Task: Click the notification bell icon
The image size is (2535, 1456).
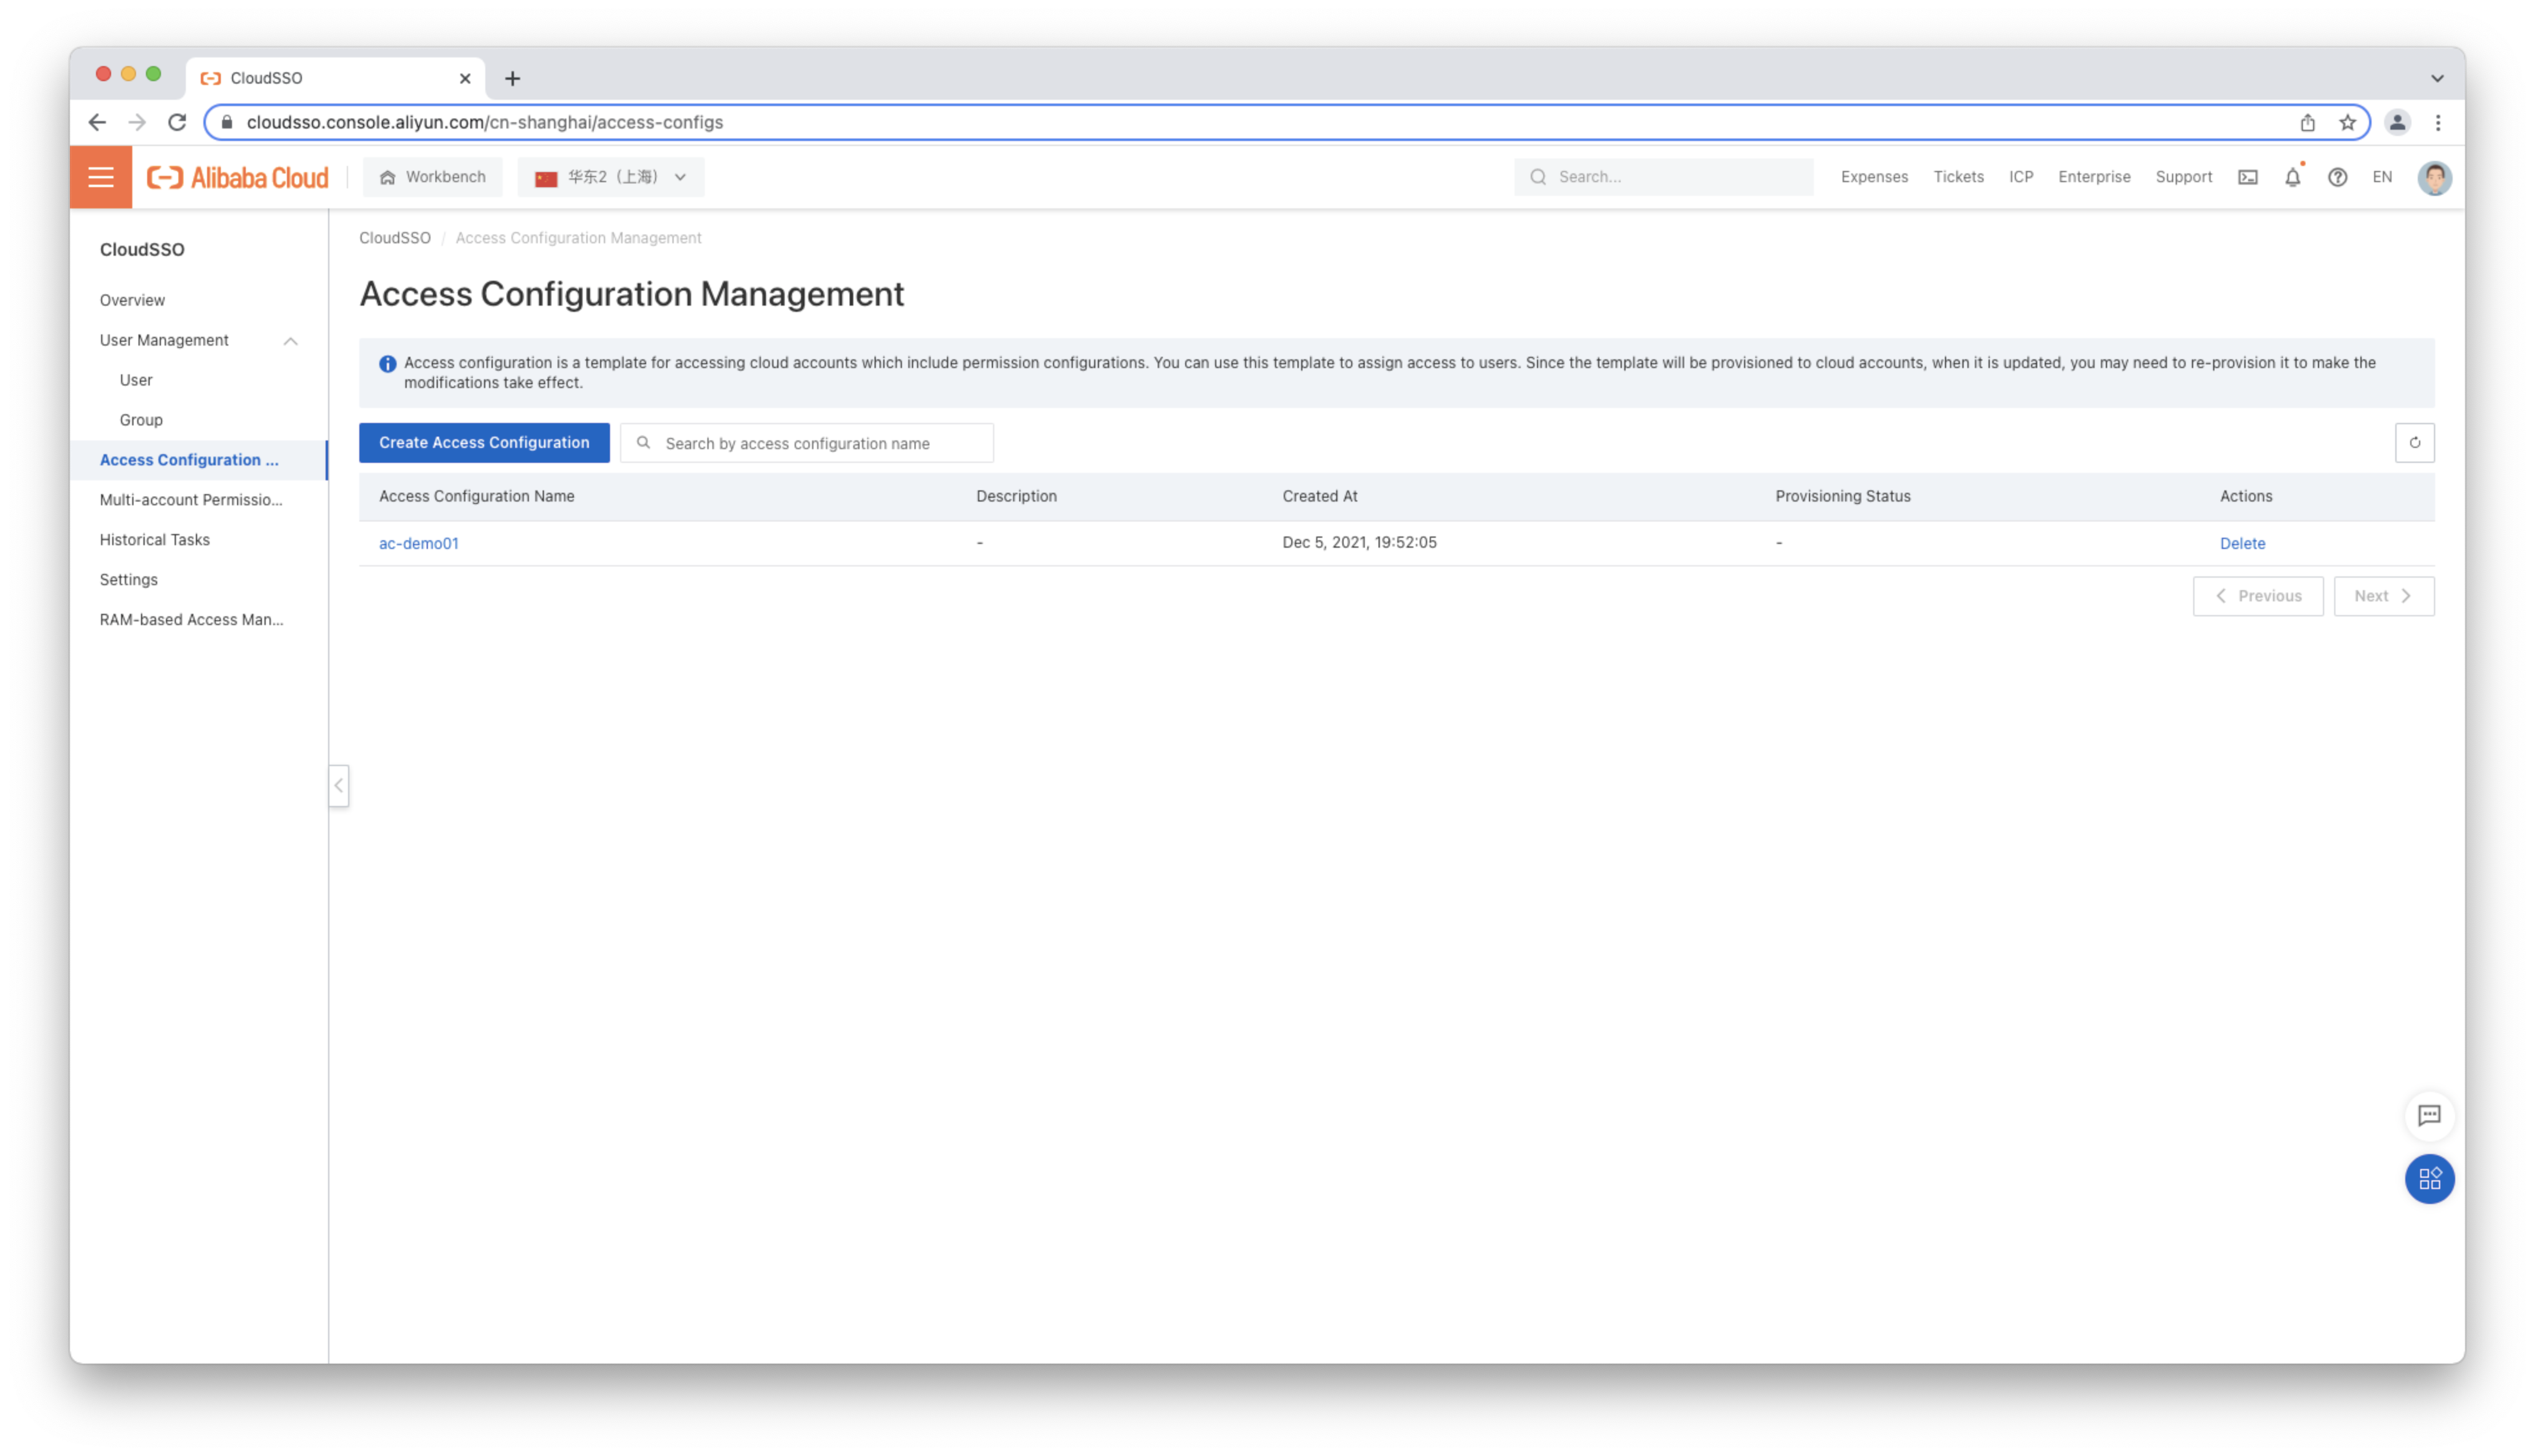Action: [x=2292, y=177]
